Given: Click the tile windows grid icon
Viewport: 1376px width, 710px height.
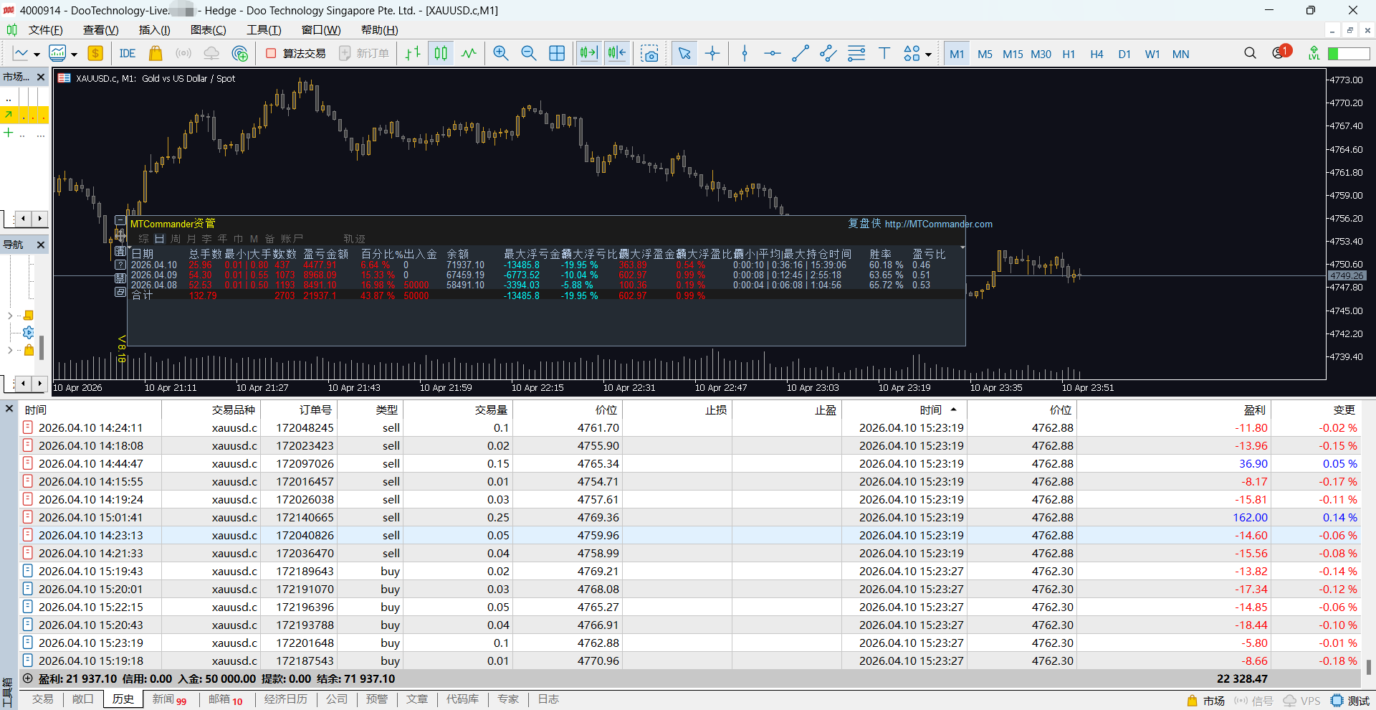Looking at the screenshot, I should click(x=557, y=54).
